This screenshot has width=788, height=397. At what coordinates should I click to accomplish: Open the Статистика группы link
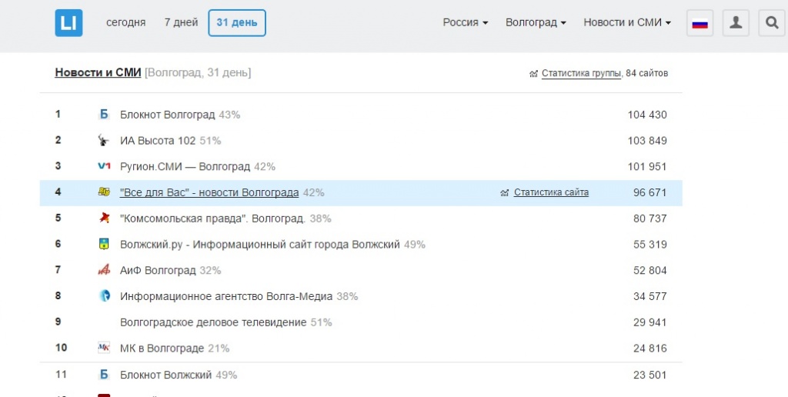[x=581, y=73]
